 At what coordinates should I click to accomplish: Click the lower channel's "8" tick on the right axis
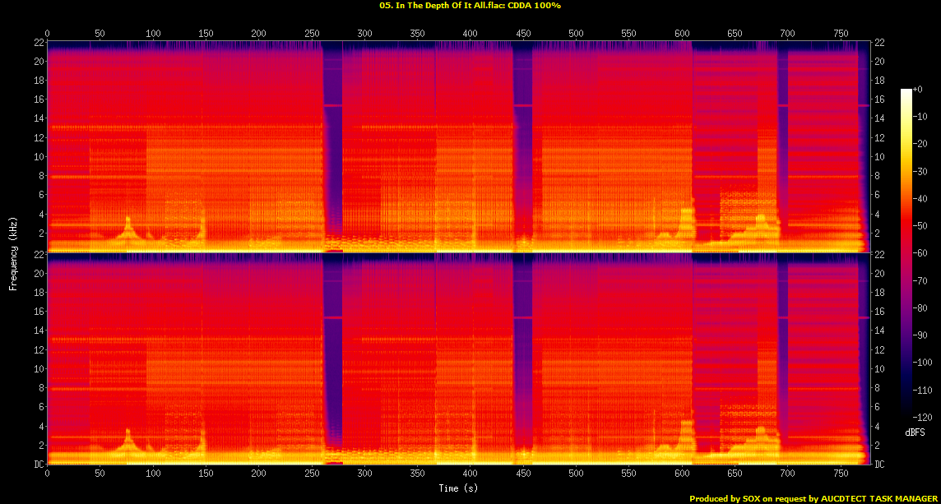[877, 387]
